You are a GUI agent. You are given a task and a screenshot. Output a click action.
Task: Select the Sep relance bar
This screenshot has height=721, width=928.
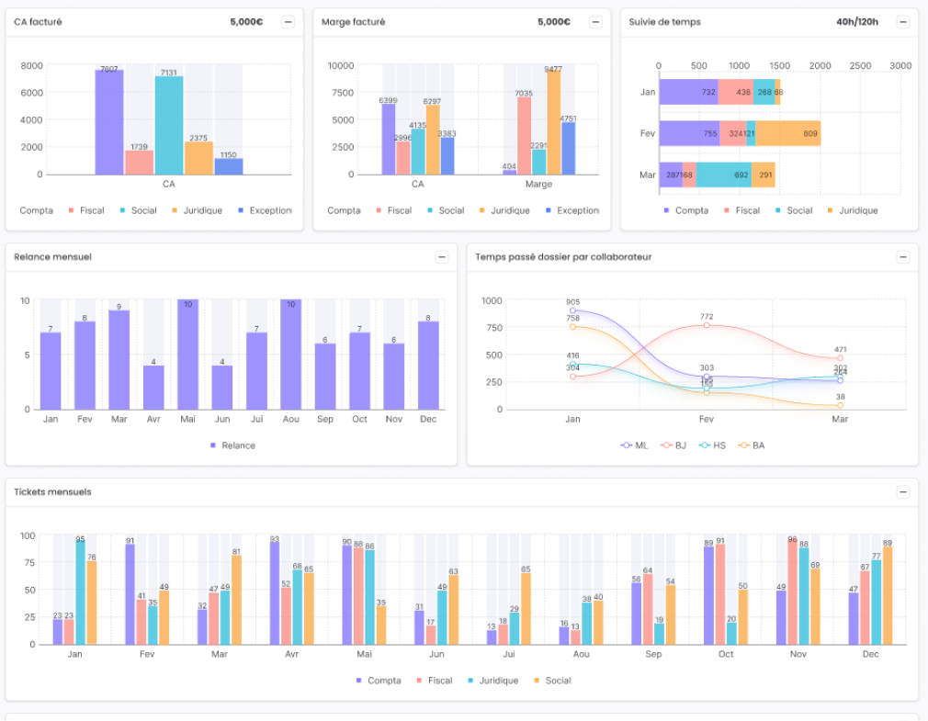[325, 377]
